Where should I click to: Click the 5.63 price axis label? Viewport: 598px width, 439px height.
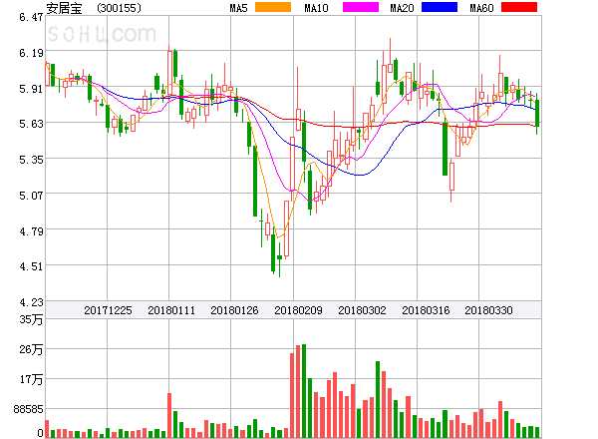tap(31, 124)
